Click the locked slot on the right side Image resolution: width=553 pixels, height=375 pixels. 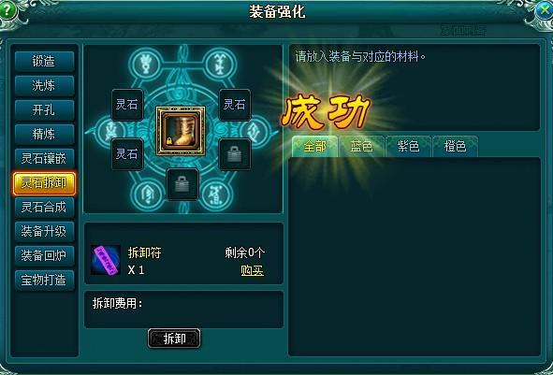pyautogui.click(x=235, y=154)
